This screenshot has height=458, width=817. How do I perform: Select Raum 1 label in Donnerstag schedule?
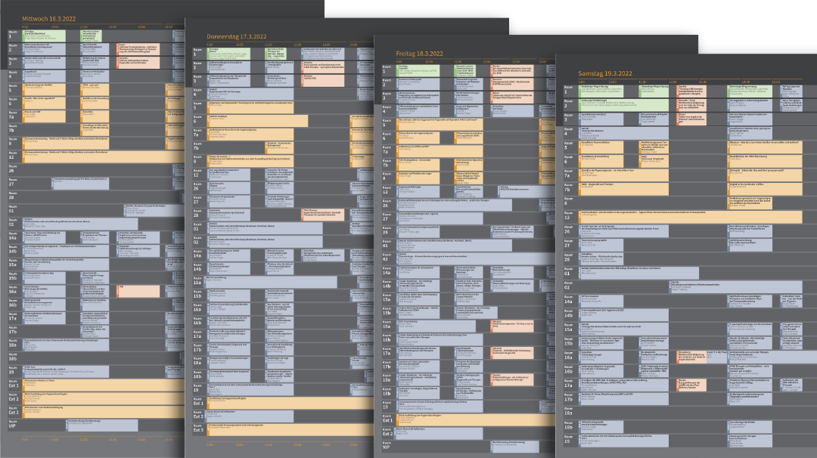tap(197, 52)
